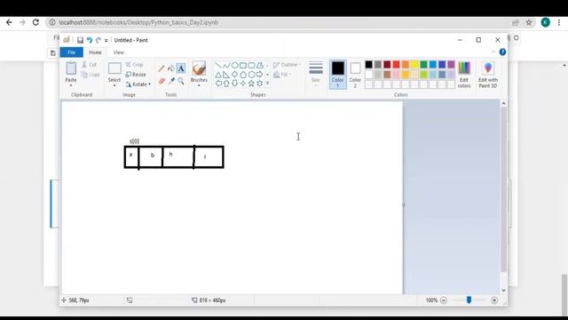Choose the Curve shape
The width and height of the screenshot is (568, 320).
[226, 65]
